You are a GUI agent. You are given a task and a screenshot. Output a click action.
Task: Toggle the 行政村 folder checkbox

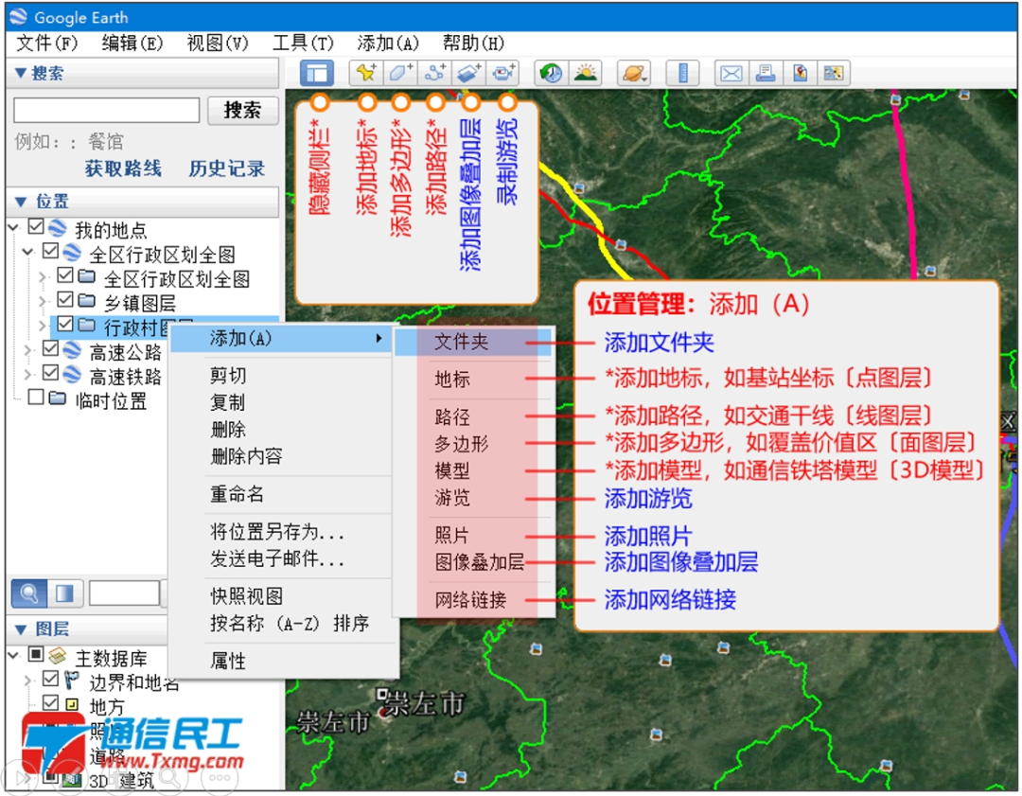point(65,324)
